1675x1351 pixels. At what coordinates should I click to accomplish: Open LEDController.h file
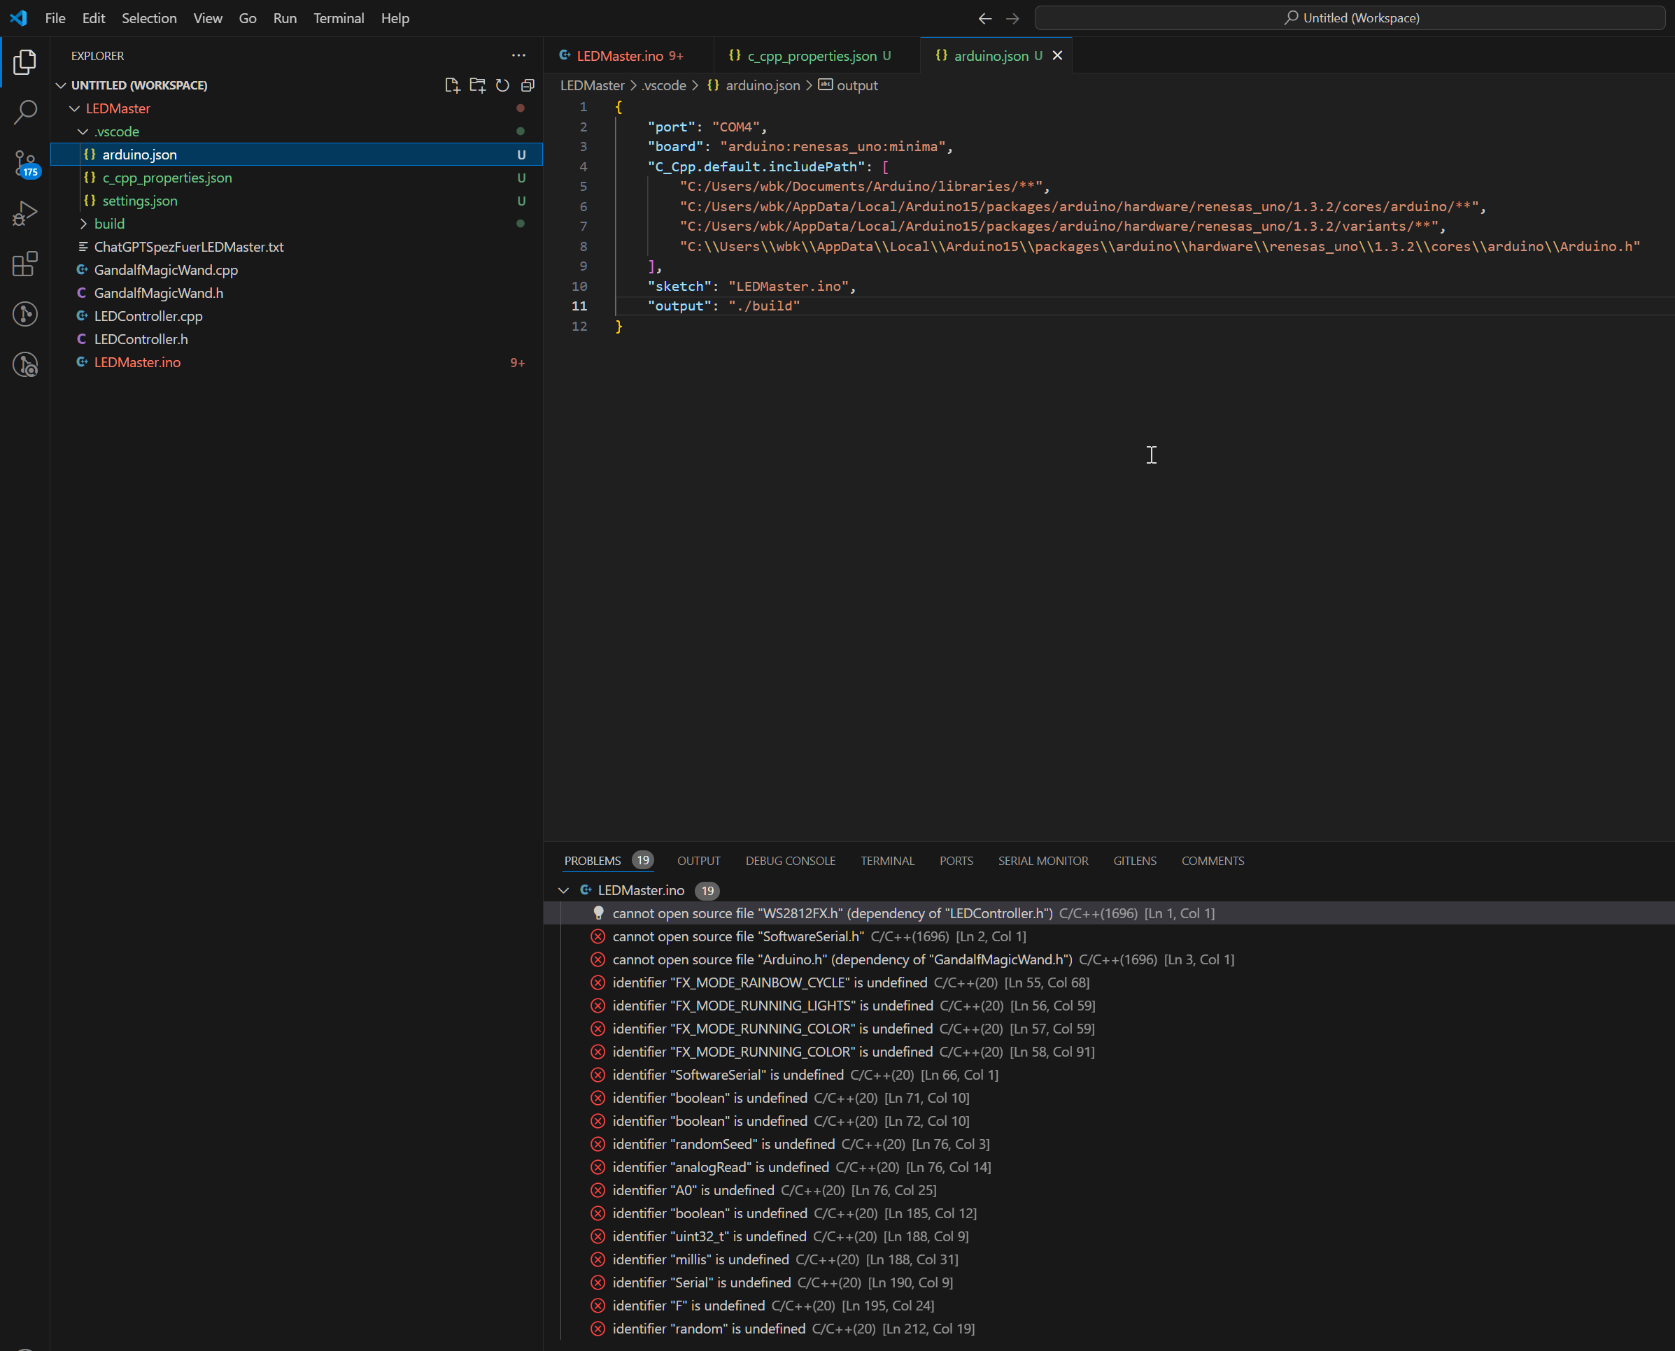click(x=297, y=339)
